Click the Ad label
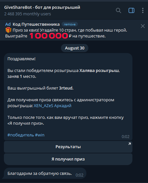Screen dimensions: 148x183 (8, 24)
